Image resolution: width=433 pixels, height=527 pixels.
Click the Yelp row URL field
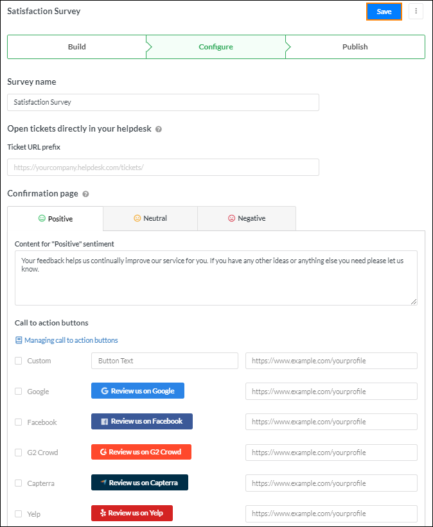pyautogui.click(x=331, y=514)
